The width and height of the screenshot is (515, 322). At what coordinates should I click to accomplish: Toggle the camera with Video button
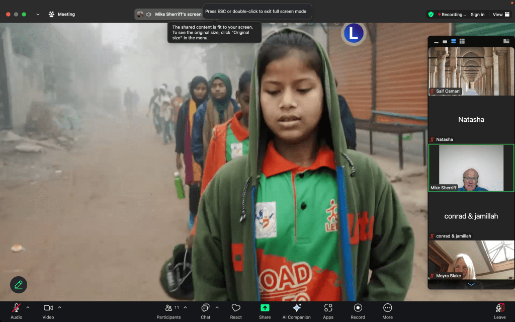48,310
